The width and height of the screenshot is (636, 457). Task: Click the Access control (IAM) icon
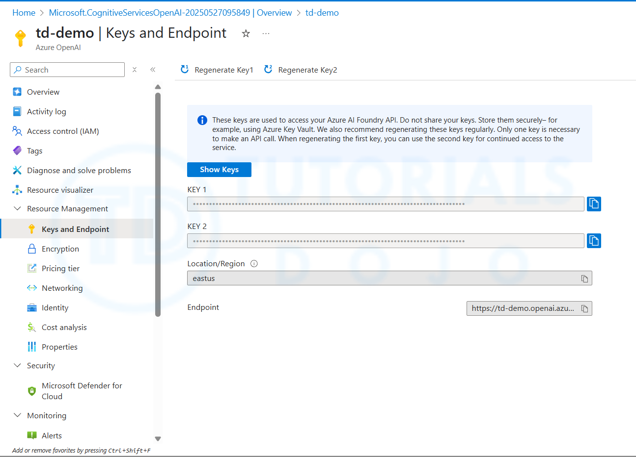pos(17,131)
